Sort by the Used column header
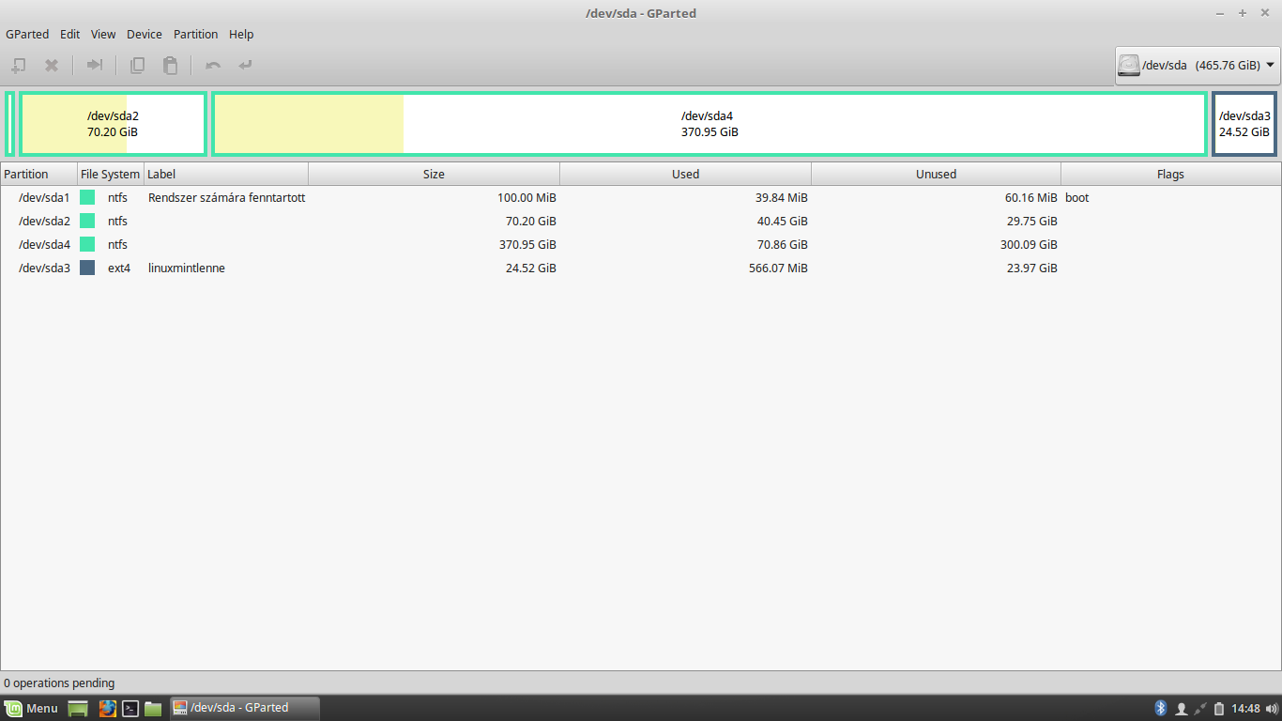 click(x=685, y=174)
